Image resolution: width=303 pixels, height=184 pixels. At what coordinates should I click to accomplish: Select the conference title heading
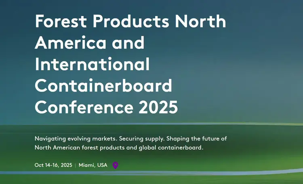130,64
